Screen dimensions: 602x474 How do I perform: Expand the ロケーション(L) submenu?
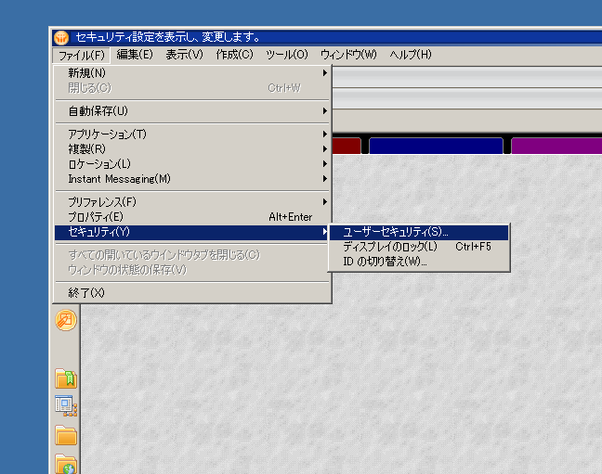(x=192, y=164)
